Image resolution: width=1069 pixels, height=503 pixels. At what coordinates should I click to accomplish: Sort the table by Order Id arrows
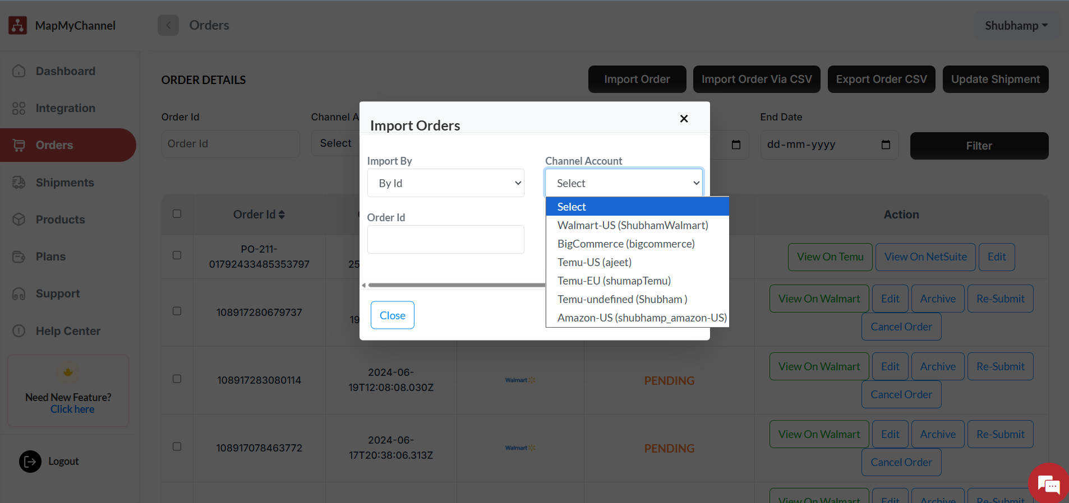[x=282, y=215]
